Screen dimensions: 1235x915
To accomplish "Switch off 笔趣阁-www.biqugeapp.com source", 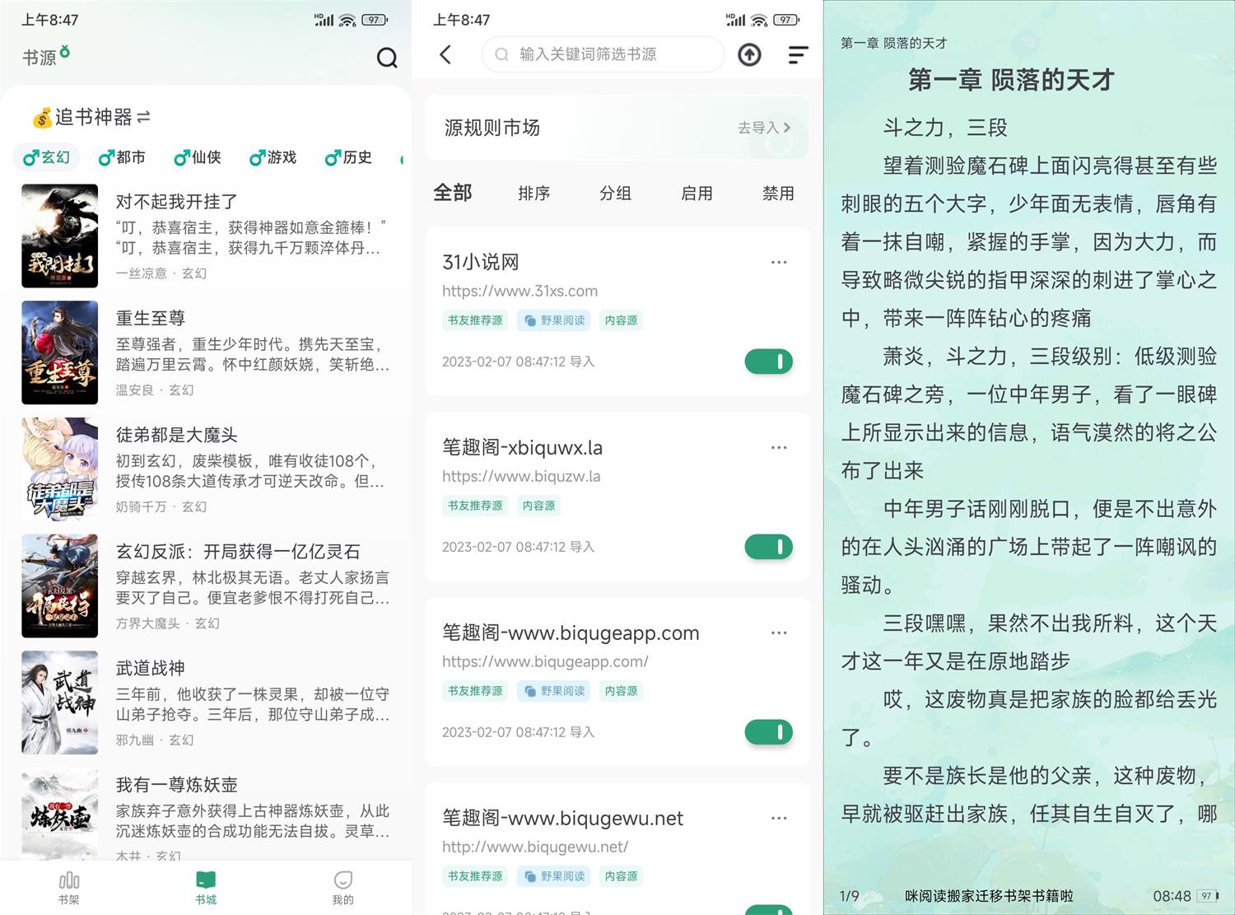I will tap(768, 732).
